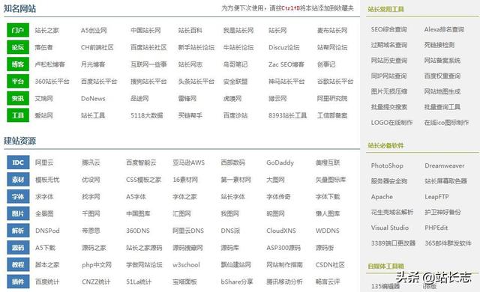Visit the 腾讯云 link
The image size is (480, 292).
click(91, 162)
